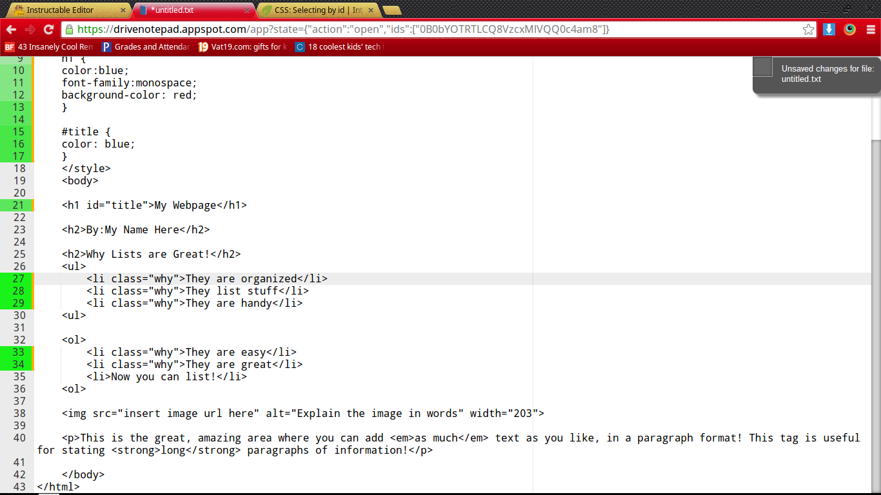Click the They are organized list item

(207, 278)
